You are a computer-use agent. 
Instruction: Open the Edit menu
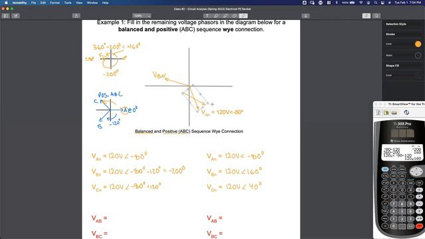click(x=42, y=3)
